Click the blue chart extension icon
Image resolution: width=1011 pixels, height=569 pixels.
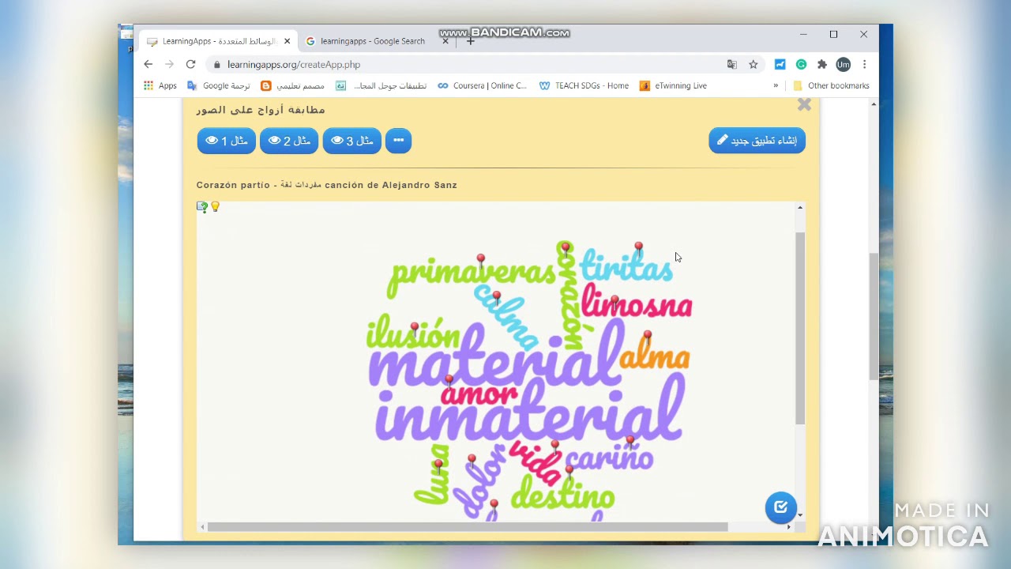[780, 64]
